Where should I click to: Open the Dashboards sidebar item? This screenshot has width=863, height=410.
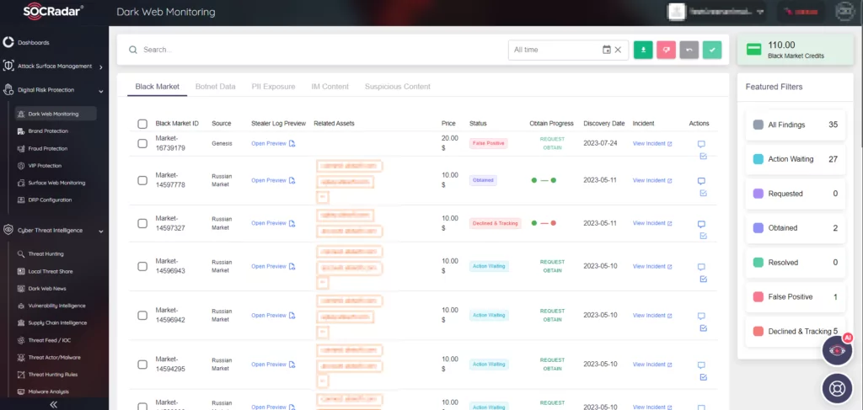pos(33,42)
